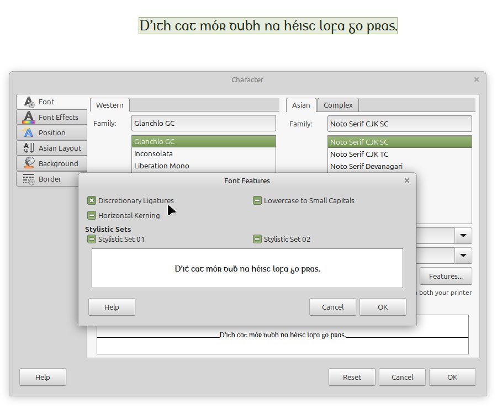The image size is (497, 414).
Task: Cancel the Font Features dialog
Action: 332,307
